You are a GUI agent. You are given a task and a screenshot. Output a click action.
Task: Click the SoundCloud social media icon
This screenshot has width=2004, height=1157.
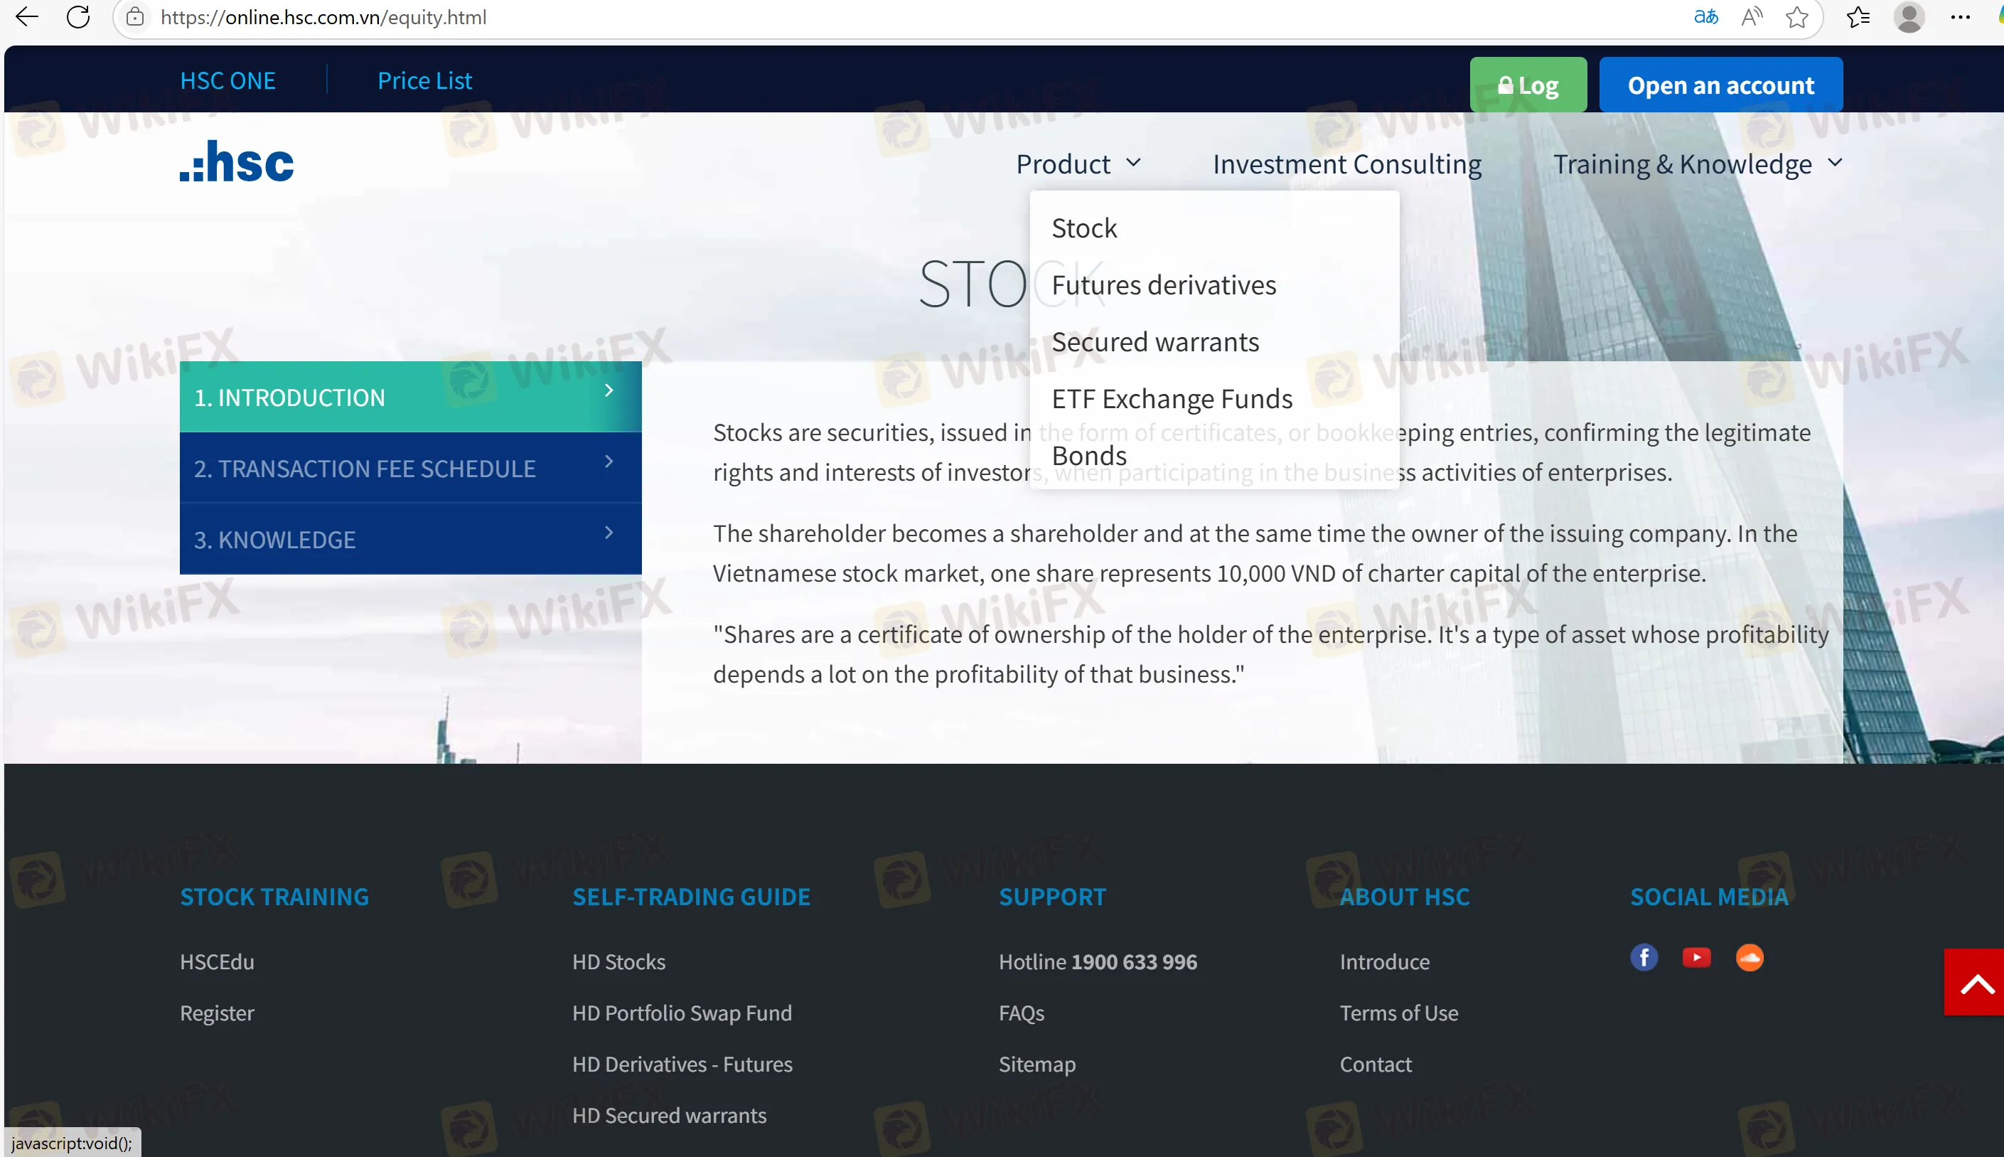(x=1749, y=958)
